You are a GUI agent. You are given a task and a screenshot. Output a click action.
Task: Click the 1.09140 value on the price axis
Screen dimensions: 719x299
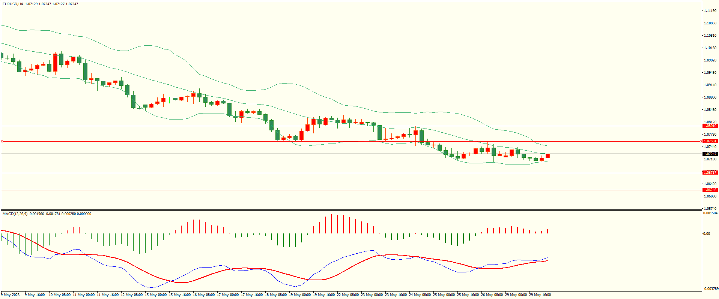tap(710, 85)
